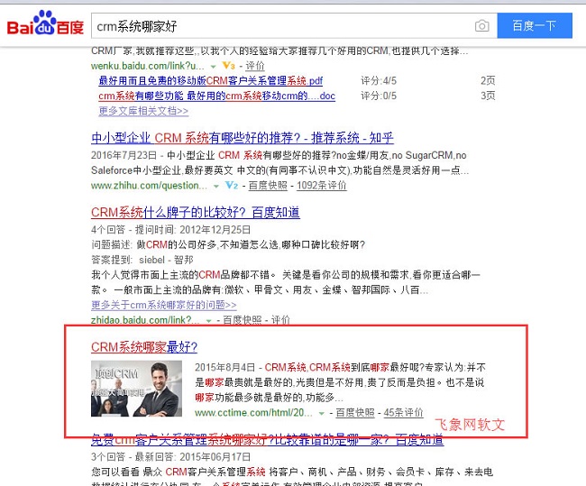Open CRM系统哪家最好? result title
Viewport: 586px width, 486px height.
144,347
